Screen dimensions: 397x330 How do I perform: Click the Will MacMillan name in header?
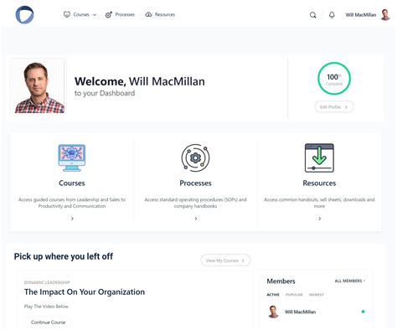click(361, 15)
